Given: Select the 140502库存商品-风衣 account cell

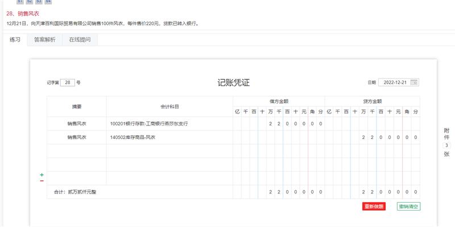Looking at the screenshot, I should pos(169,137).
